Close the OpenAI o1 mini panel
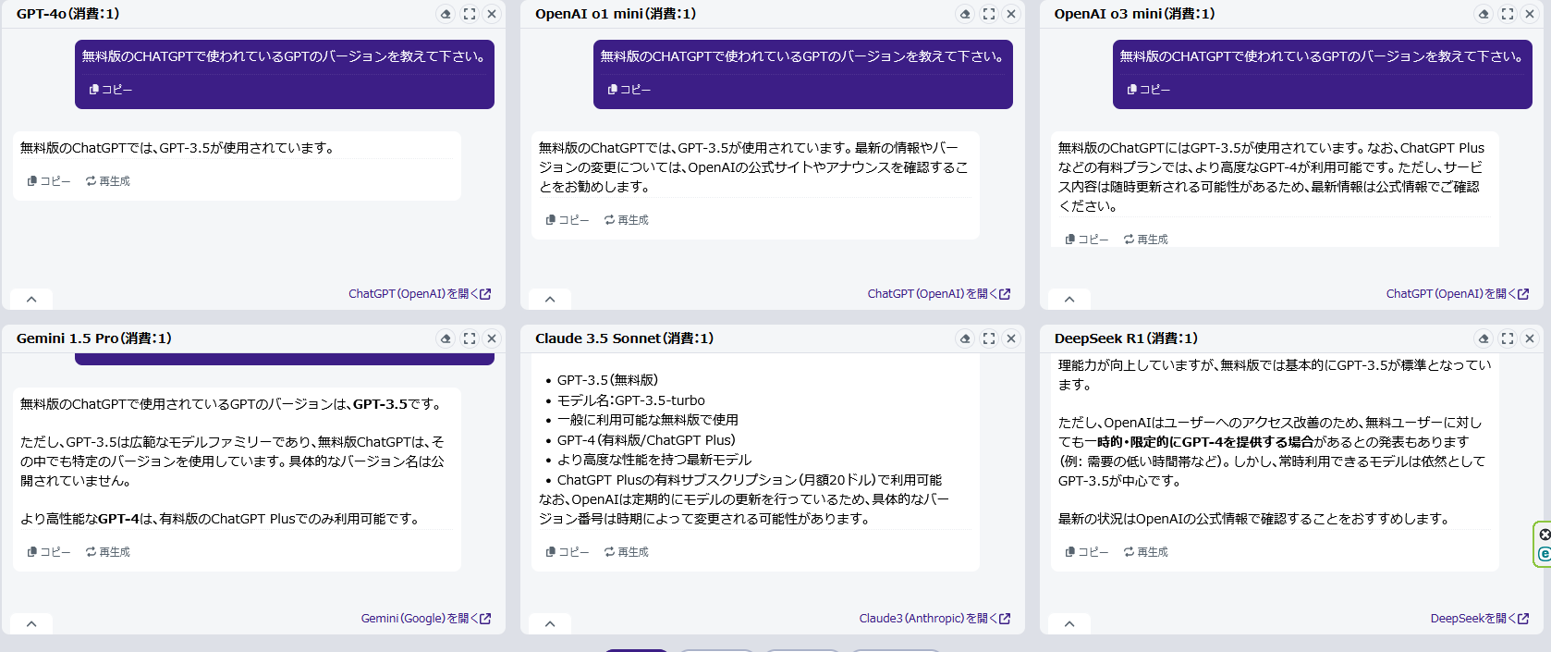The height and width of the screenshot is (652, 1551). coord(1011,14)
